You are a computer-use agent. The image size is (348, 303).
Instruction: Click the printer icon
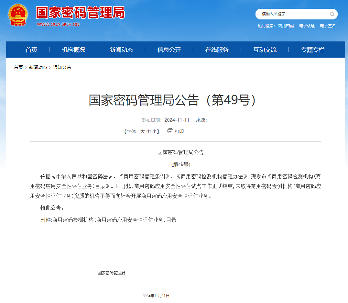(x=170, y=130)
